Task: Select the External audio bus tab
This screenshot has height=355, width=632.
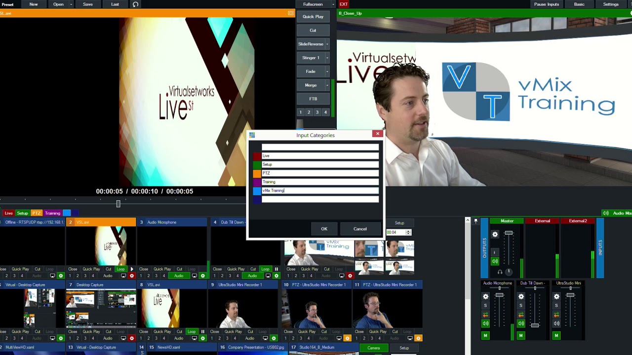Action: click(542, 221)
